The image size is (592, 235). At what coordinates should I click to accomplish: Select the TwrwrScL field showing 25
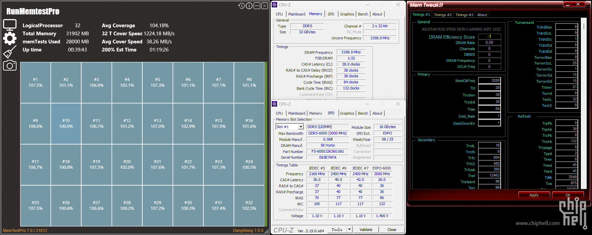pyautogui.click(x=567, y=63)
